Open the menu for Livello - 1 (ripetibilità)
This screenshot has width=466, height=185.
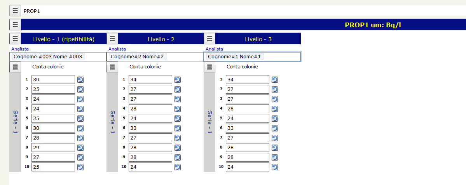(x=15, y=39)
